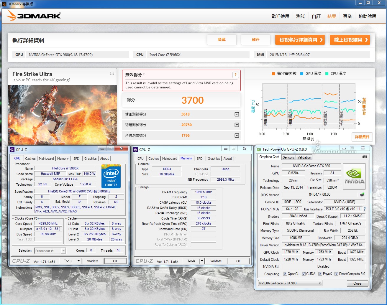Select the 結果 tab in 3DMark
The image size is (387, 305).
(x=332, y=16)
